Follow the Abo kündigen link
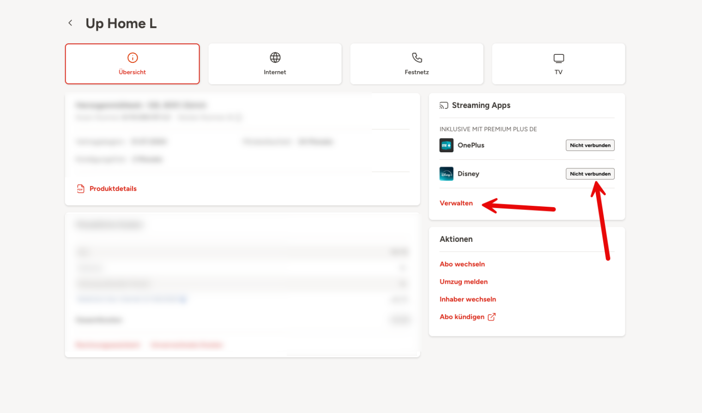 tap(462, 317)
